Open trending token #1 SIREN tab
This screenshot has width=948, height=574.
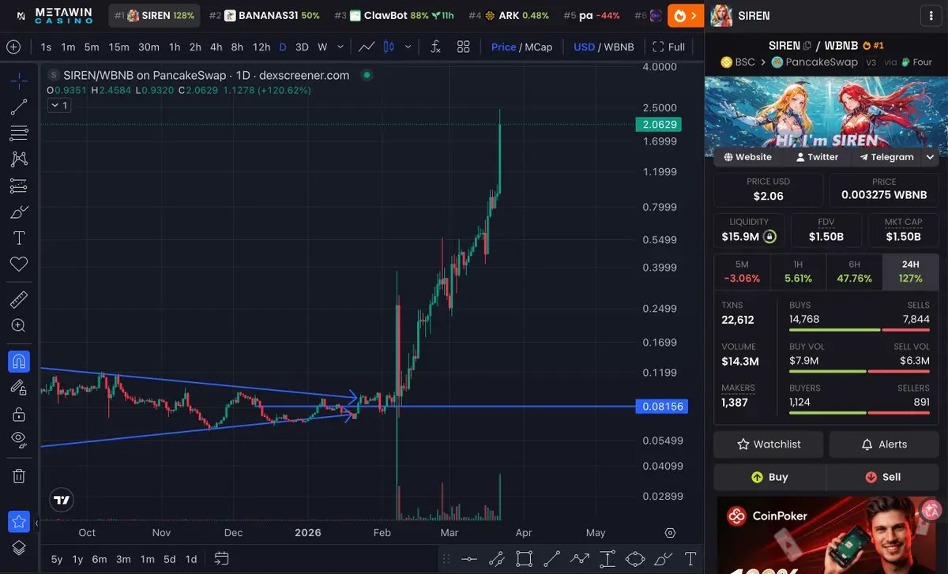[155, 15]
